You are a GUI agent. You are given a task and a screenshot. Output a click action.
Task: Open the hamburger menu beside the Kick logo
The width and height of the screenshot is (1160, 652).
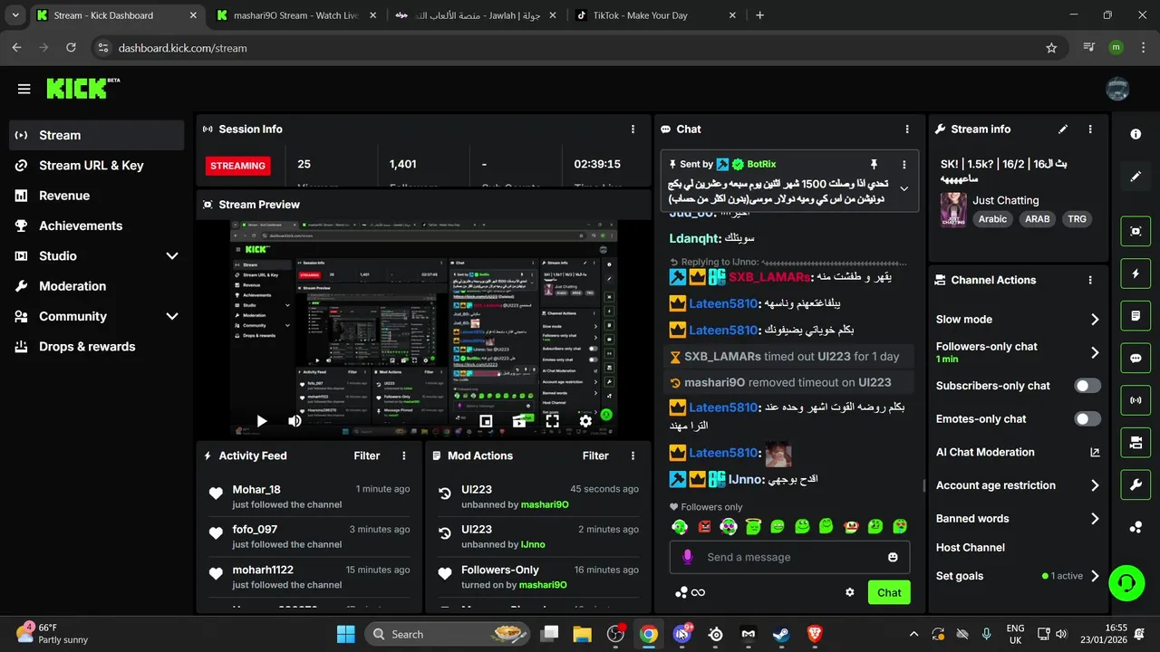tap(24, 89)
